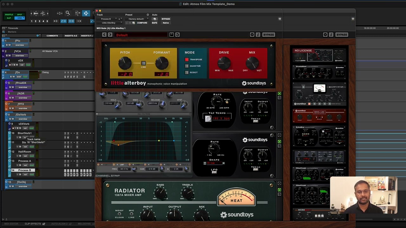Click zoom preset 3 button

[x=39, y=21]
